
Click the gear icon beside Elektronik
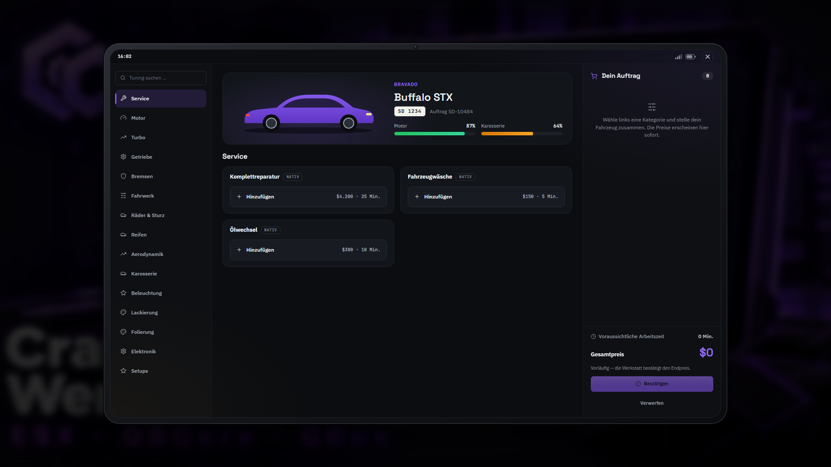tap(123, 352)
